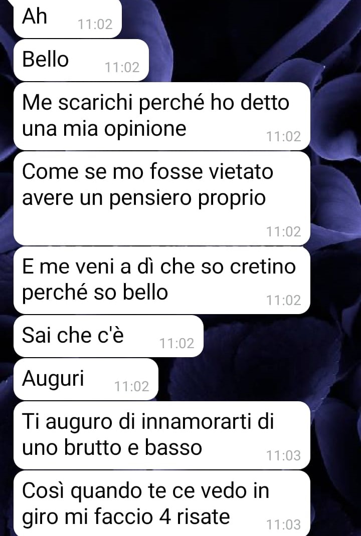Tap message 'E me veni a dì che so cretino'
This screenshot has height=536, width=361.
coord(162,281)
